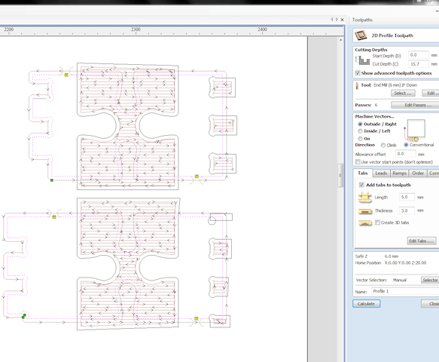The image size is (439, 362).
Task: Click the toolpath Name field
Action: pyautogui.click(x=405, y=291)
